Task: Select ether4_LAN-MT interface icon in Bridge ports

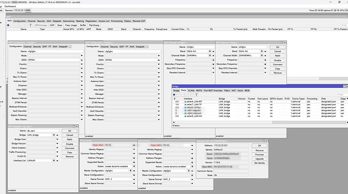Action: pyautogui.click(x=185, y=102)
